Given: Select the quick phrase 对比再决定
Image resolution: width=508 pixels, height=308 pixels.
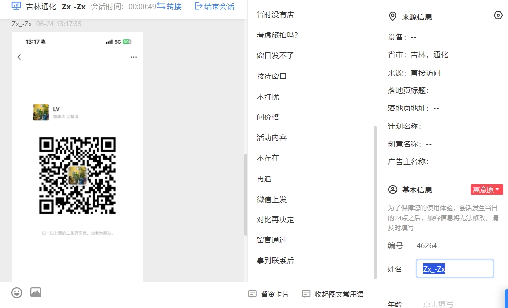Looking at the screenshot, I should tap(275, 220).
